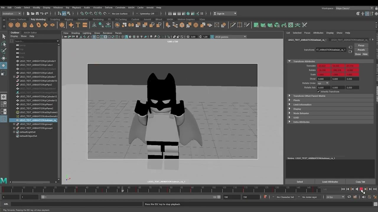Image resolution: width=378 pixels, height=212 pixels.
Task: Click the SVG import shelf icon
Action: (85, 25)
